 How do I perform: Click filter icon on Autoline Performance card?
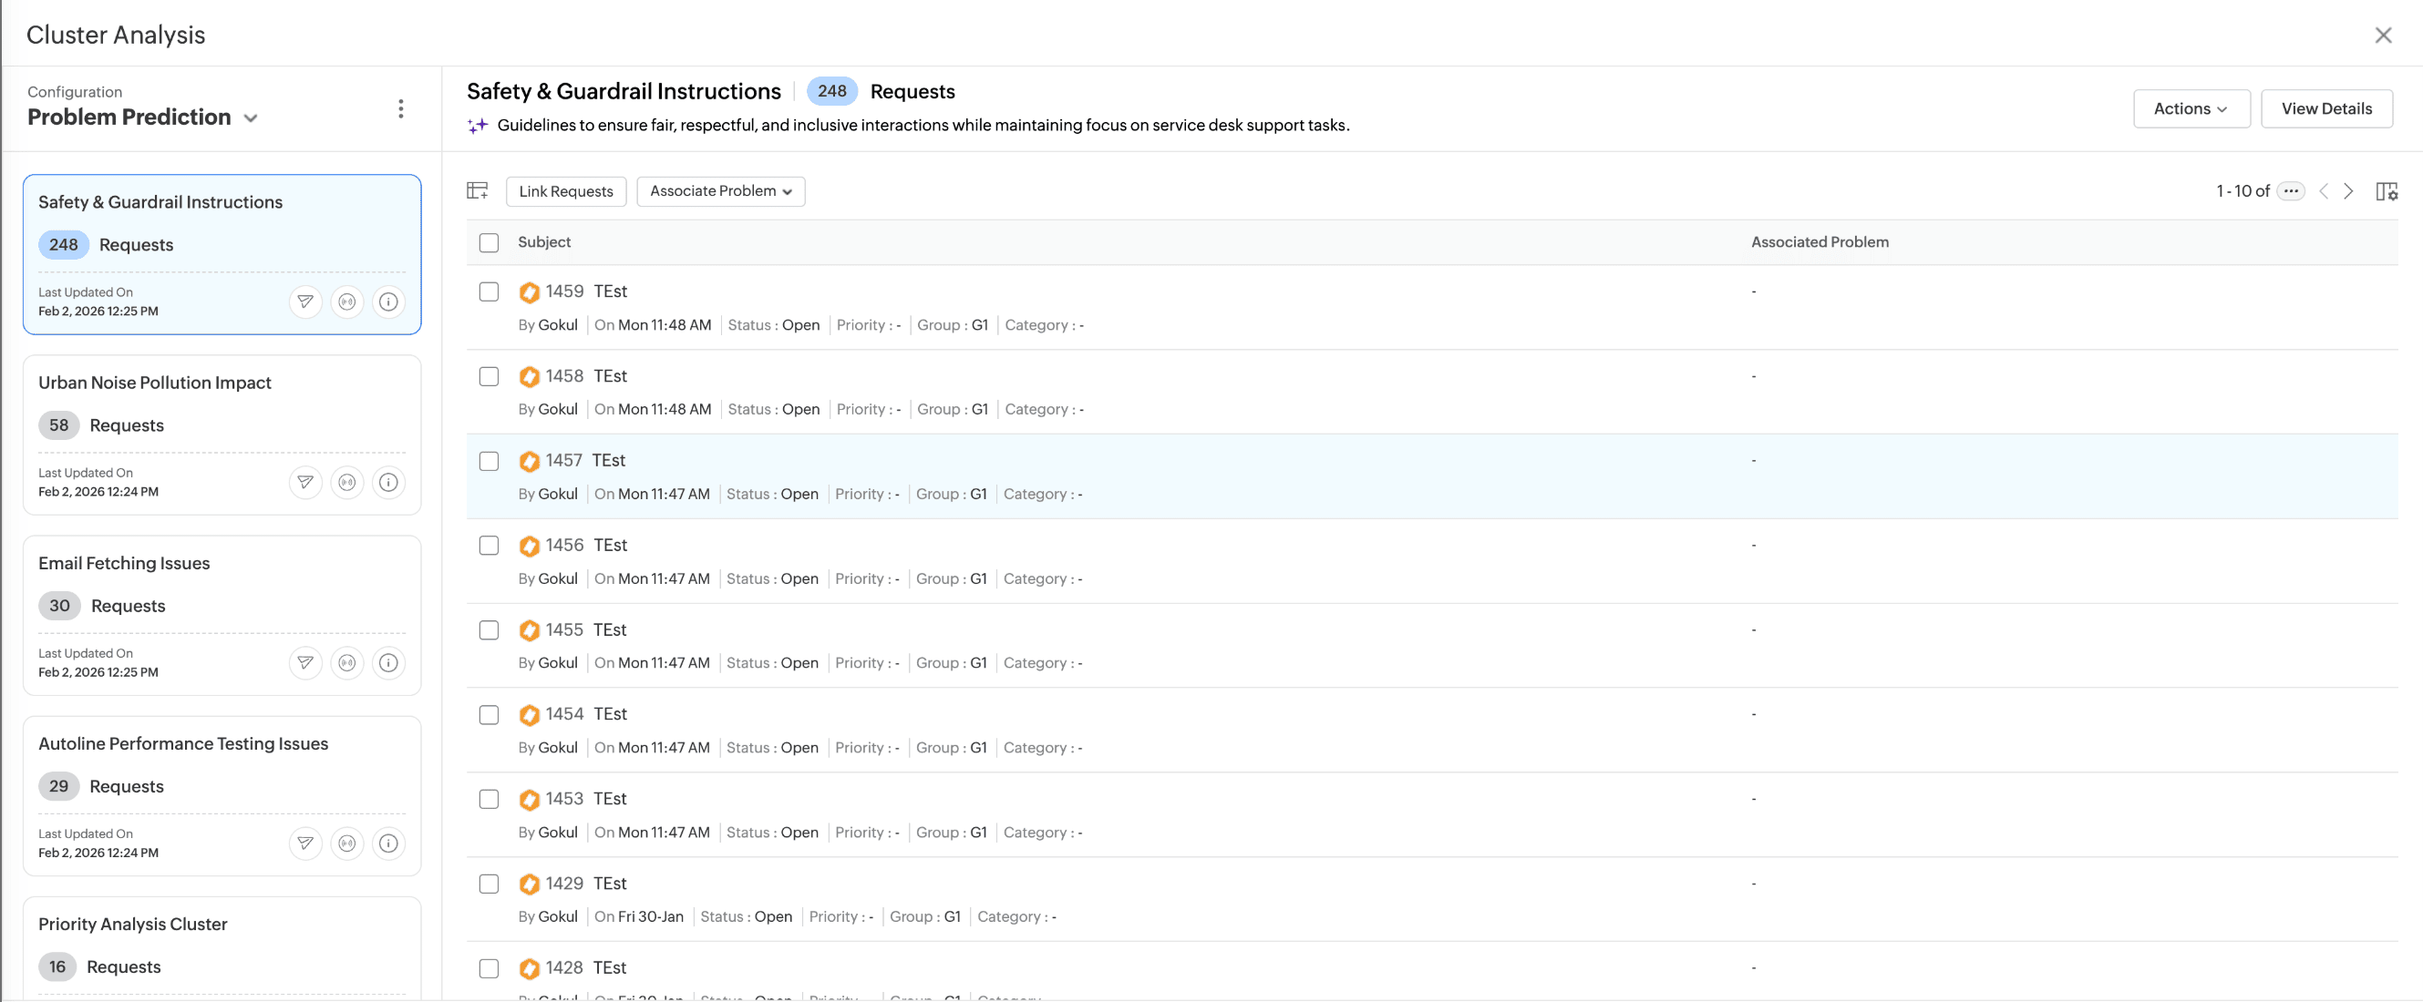coord(304,844)
